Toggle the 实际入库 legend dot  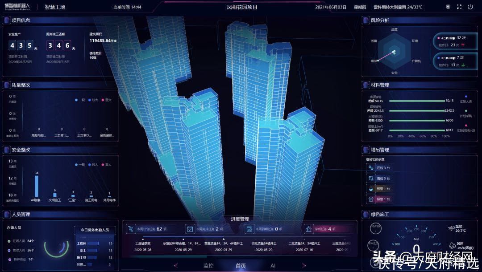click(x=466, y=97)
